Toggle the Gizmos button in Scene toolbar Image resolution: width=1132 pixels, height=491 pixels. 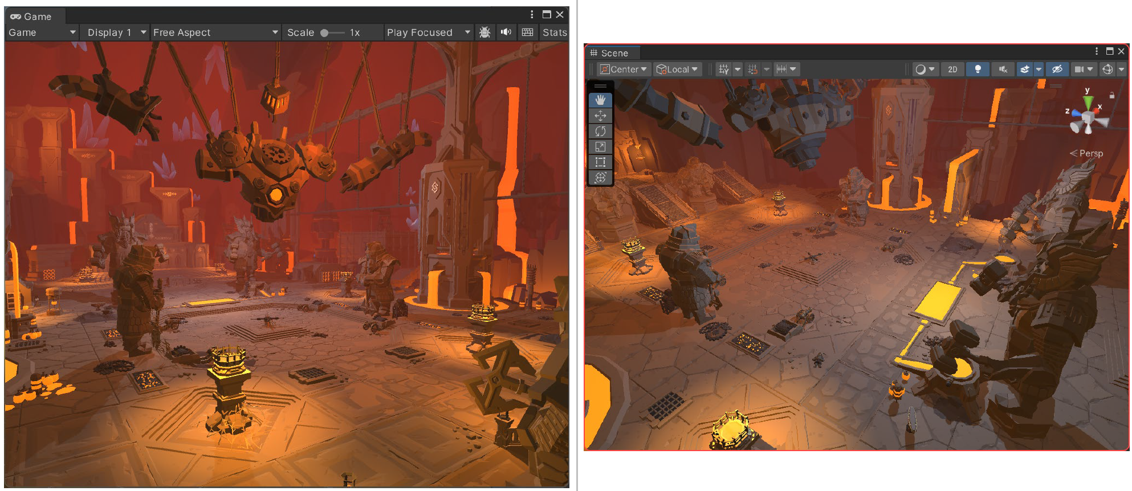click(x=1107, y=69)
